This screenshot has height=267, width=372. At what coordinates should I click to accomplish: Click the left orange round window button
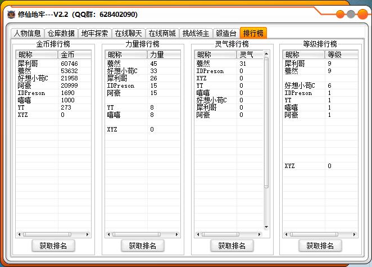click(340, 14)
